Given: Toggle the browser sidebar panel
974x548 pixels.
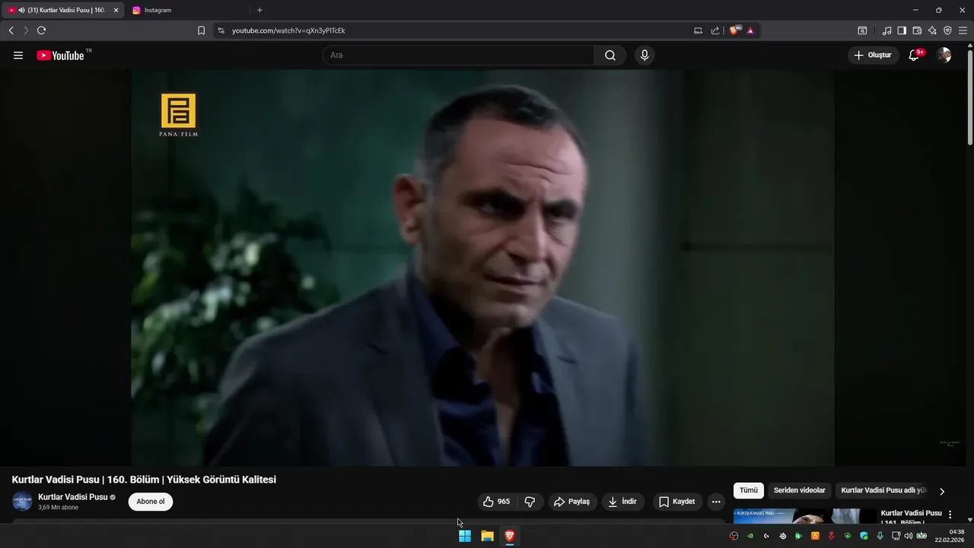Looking at the screenshot, I should pyautogui.click(x=902, y=30).
